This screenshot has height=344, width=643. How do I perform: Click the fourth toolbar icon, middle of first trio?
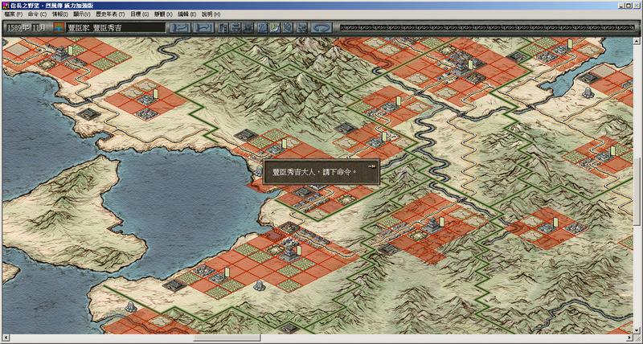tap(235, 28)
